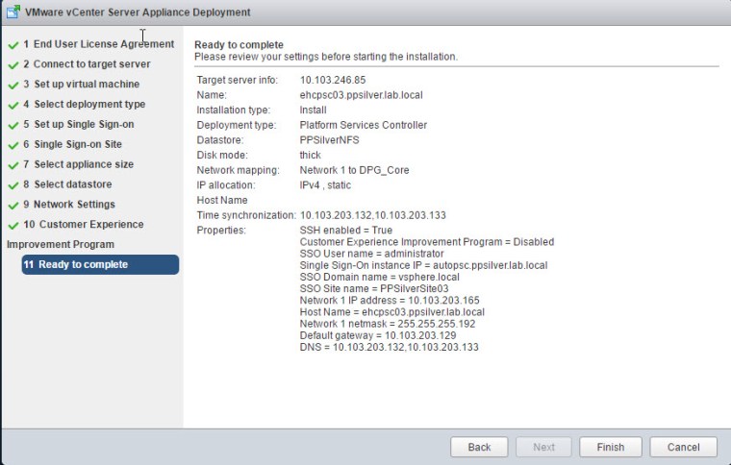The width and height of the screenshot is (731, 465).
Task: Go to step 5 Set up Single Sign-on
Action: pos(79,124)
